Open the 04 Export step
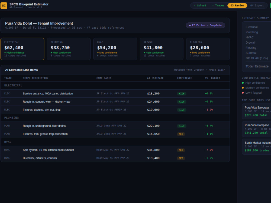The height and width of the screenshot is (203, 271). pyautogui.click(x=257, y=5)
